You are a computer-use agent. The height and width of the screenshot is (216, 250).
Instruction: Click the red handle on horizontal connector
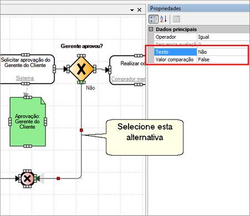(x=58, y=178)
